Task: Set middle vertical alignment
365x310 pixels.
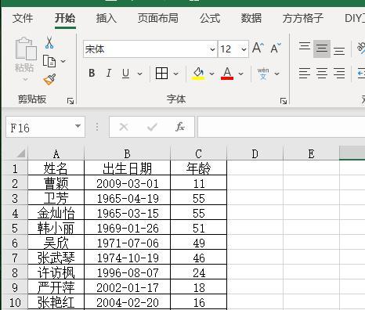Action: [322, 49]
